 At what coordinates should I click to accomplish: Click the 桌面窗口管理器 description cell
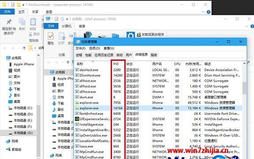[215, 97]
